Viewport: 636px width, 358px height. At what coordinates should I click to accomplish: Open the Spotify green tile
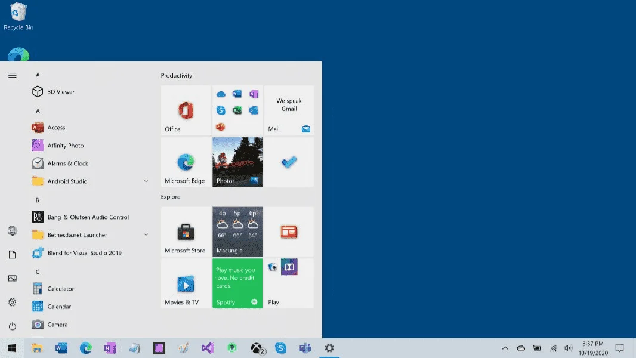(237, 283)
